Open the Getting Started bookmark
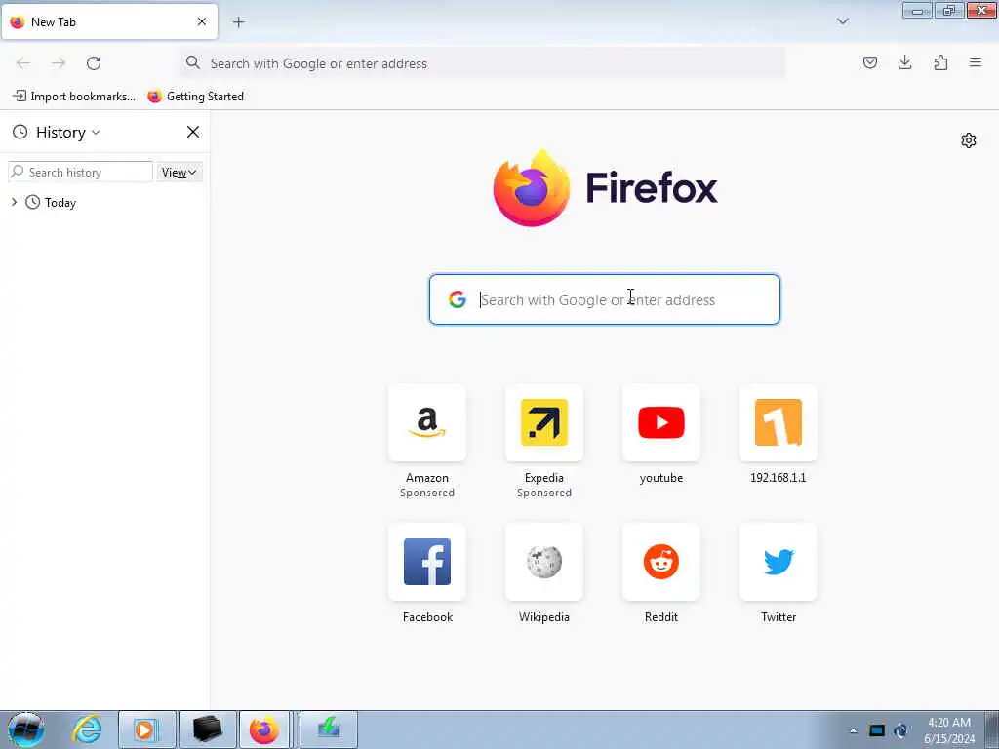Viewport: 999px width, 749px height. click(195, 97)
